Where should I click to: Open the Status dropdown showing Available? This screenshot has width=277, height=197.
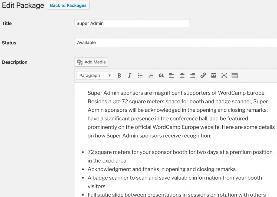pyautogui.click(x=176, y=43)
